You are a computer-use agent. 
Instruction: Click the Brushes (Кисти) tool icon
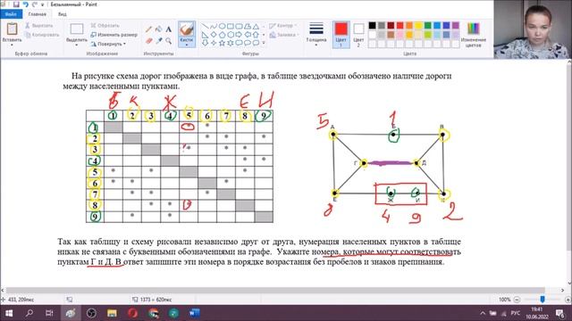click(x=187, y=29)
